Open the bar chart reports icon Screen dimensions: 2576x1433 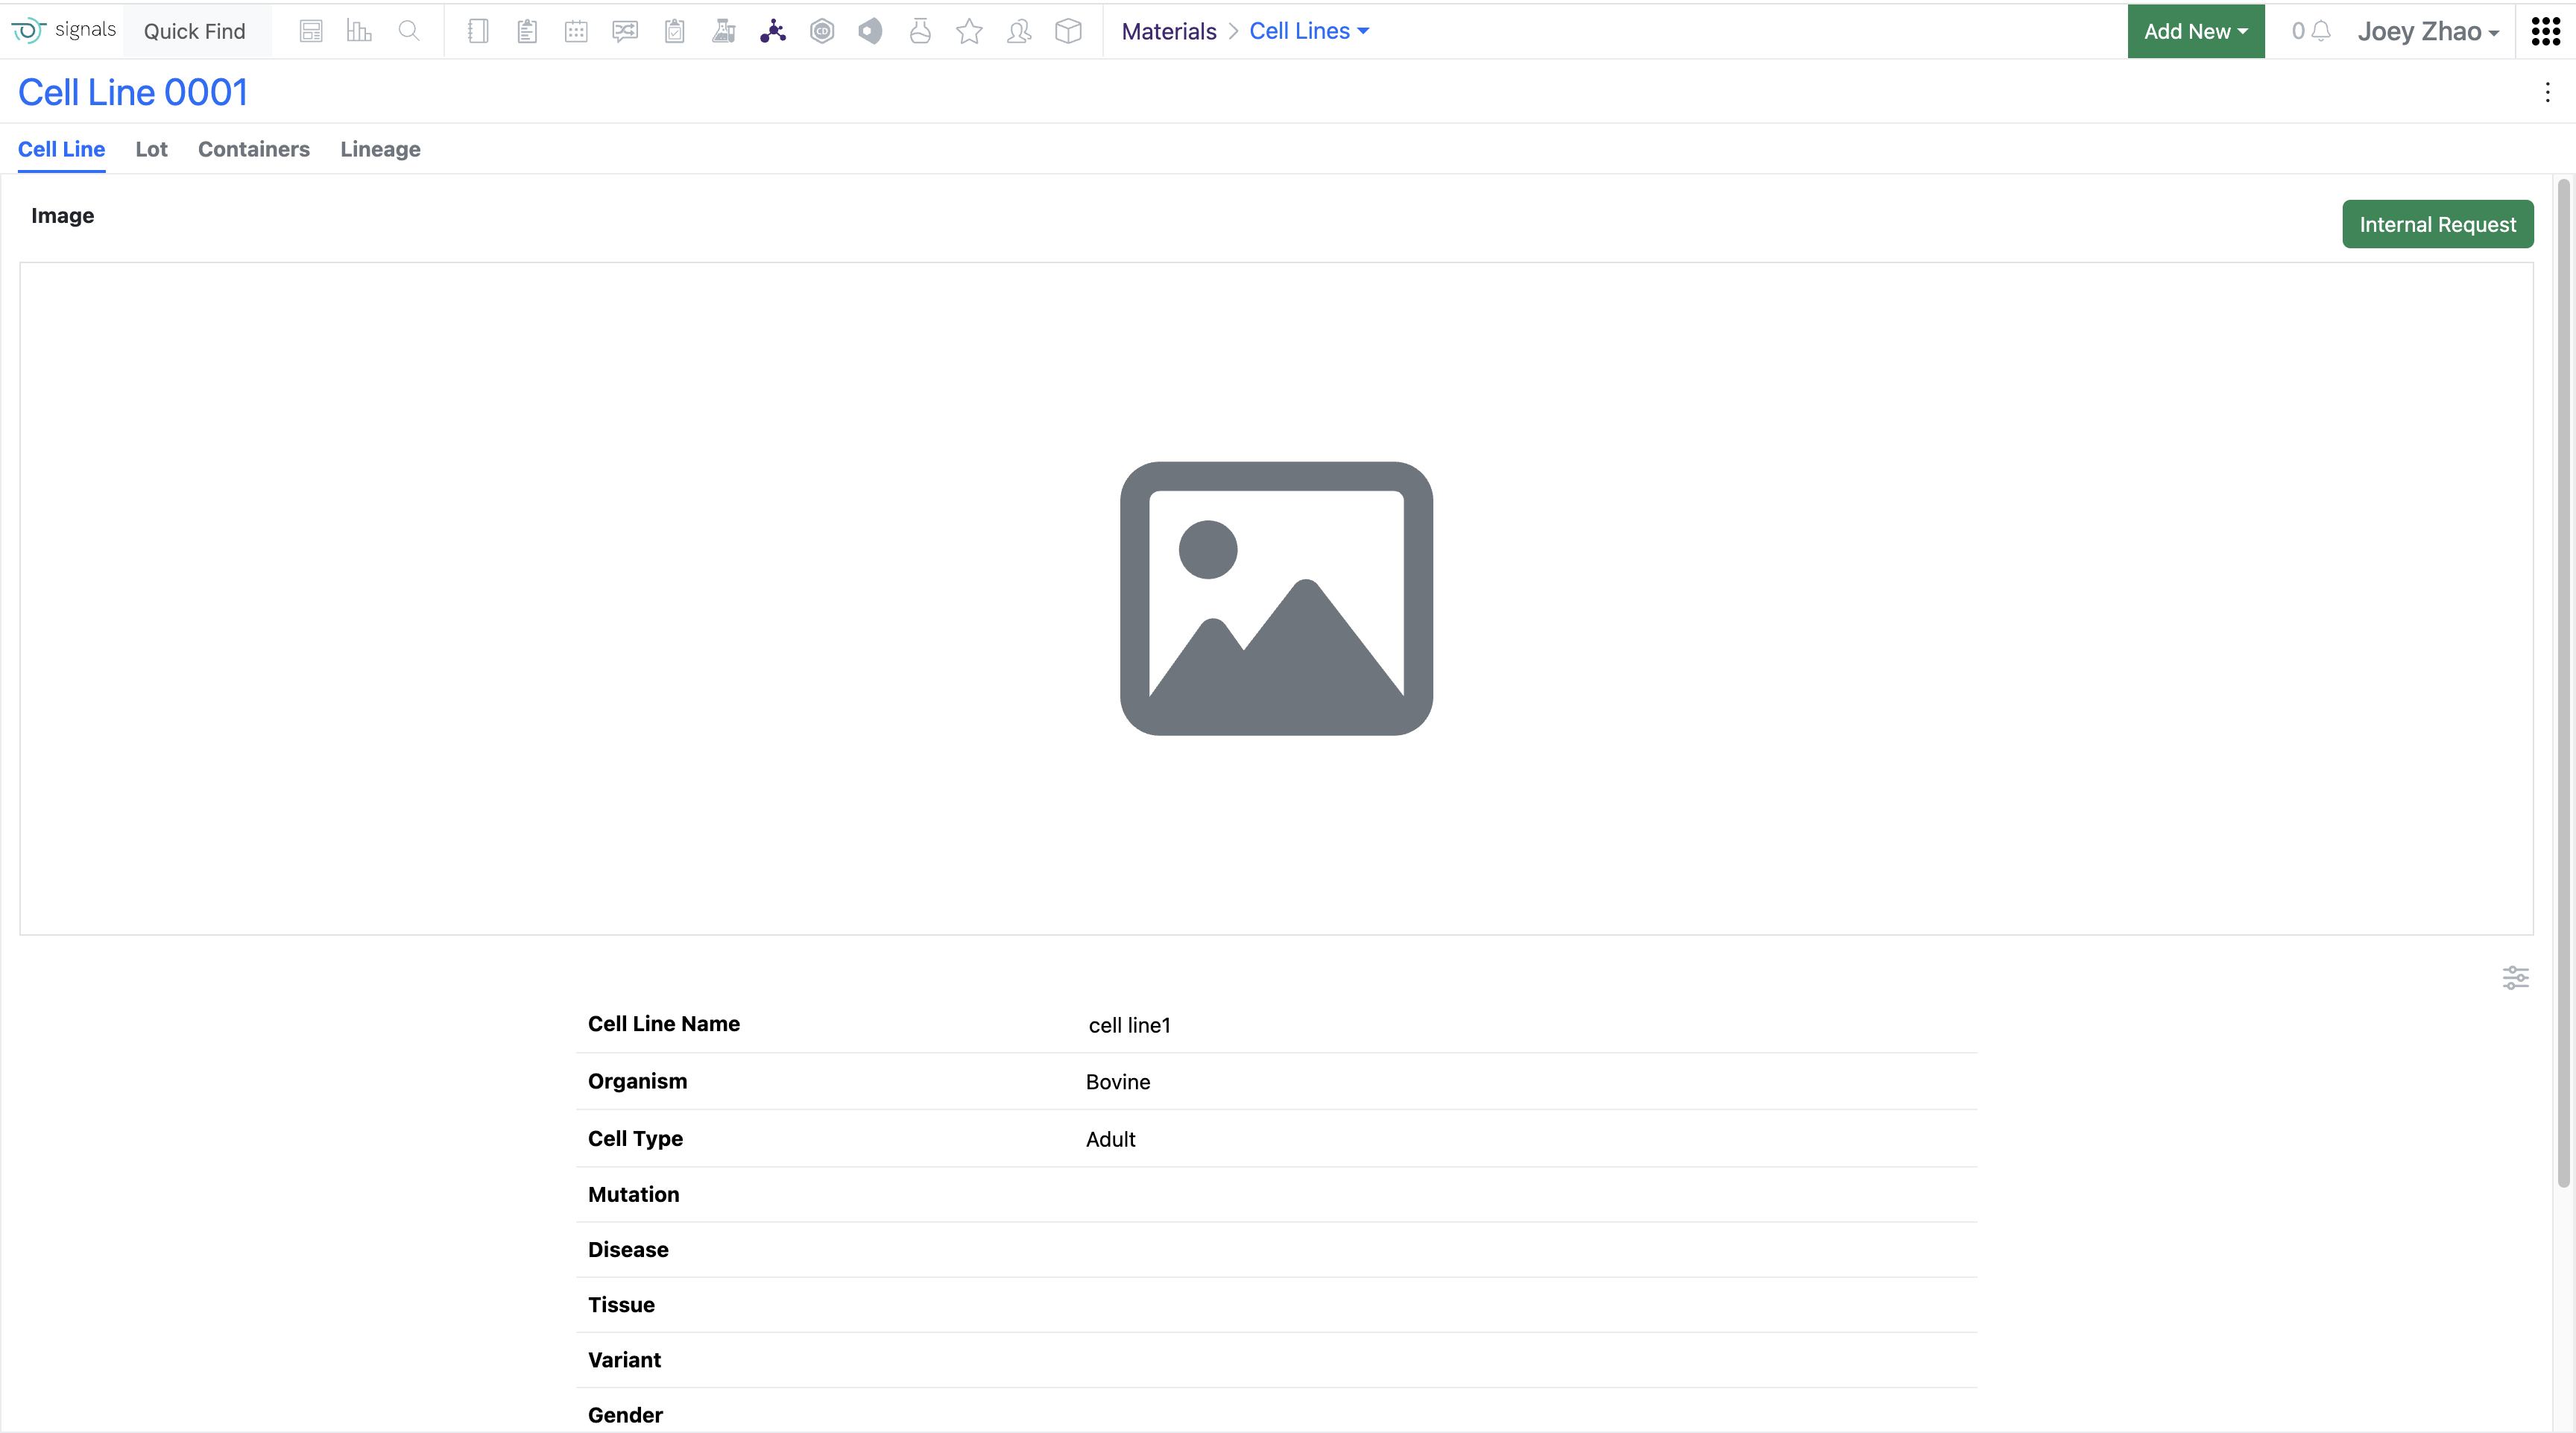[x=359, y=31]
